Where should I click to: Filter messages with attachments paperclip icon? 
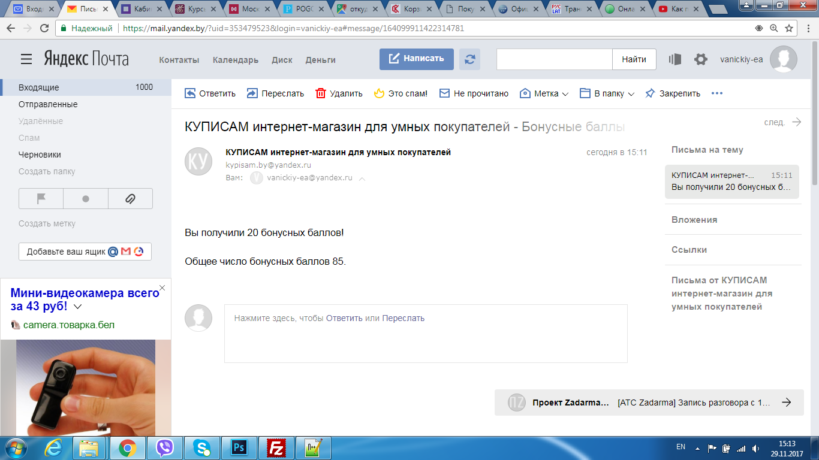tap(130, 199)
